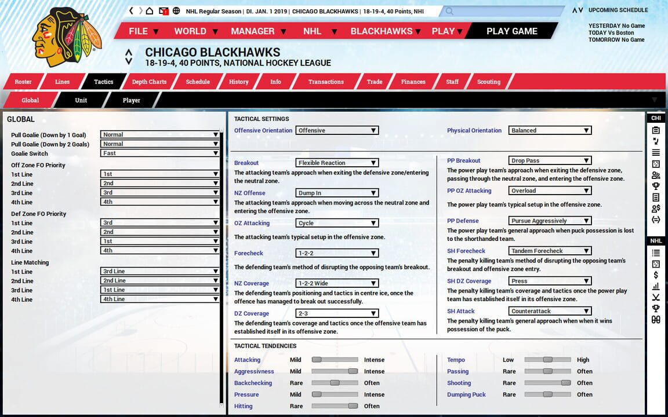
Task: Switch to the Depth Charts tab
Action: click(x=149, y=82)
